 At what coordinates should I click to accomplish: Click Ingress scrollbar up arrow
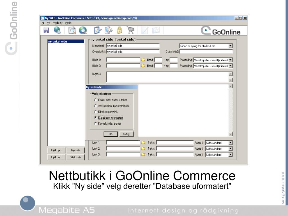pos(231,74)
